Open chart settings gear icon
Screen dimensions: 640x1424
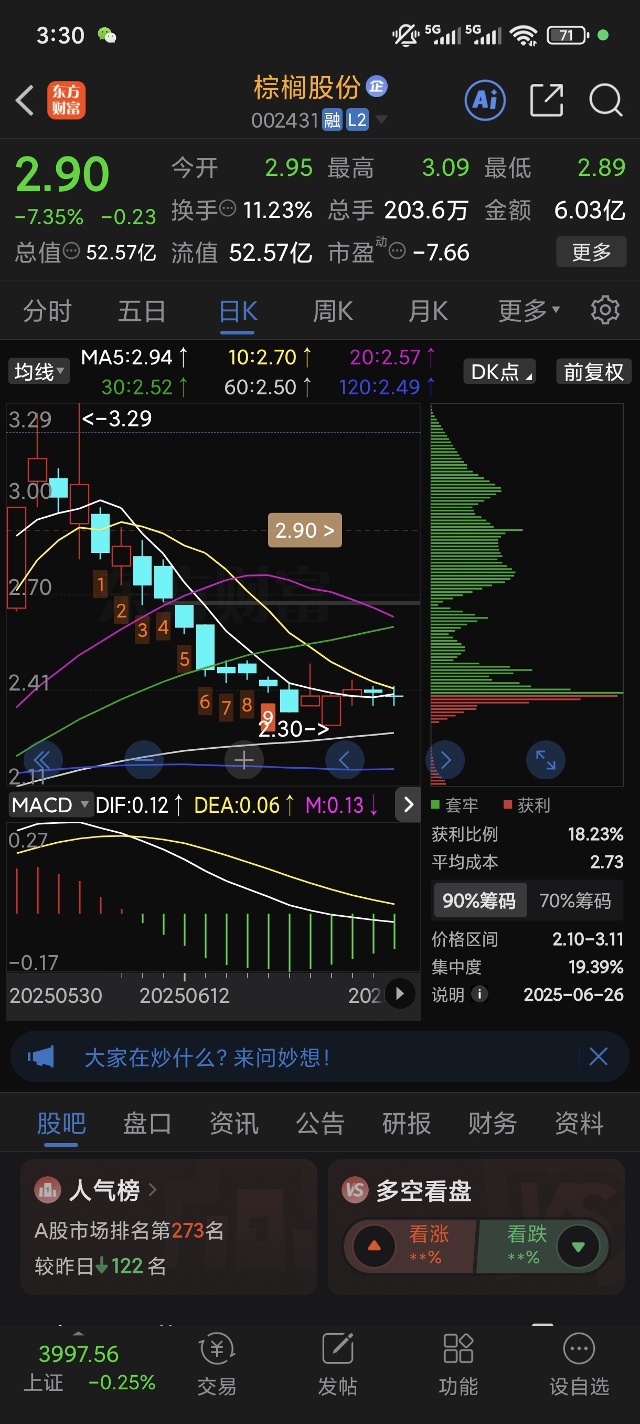tap(605, 311)
